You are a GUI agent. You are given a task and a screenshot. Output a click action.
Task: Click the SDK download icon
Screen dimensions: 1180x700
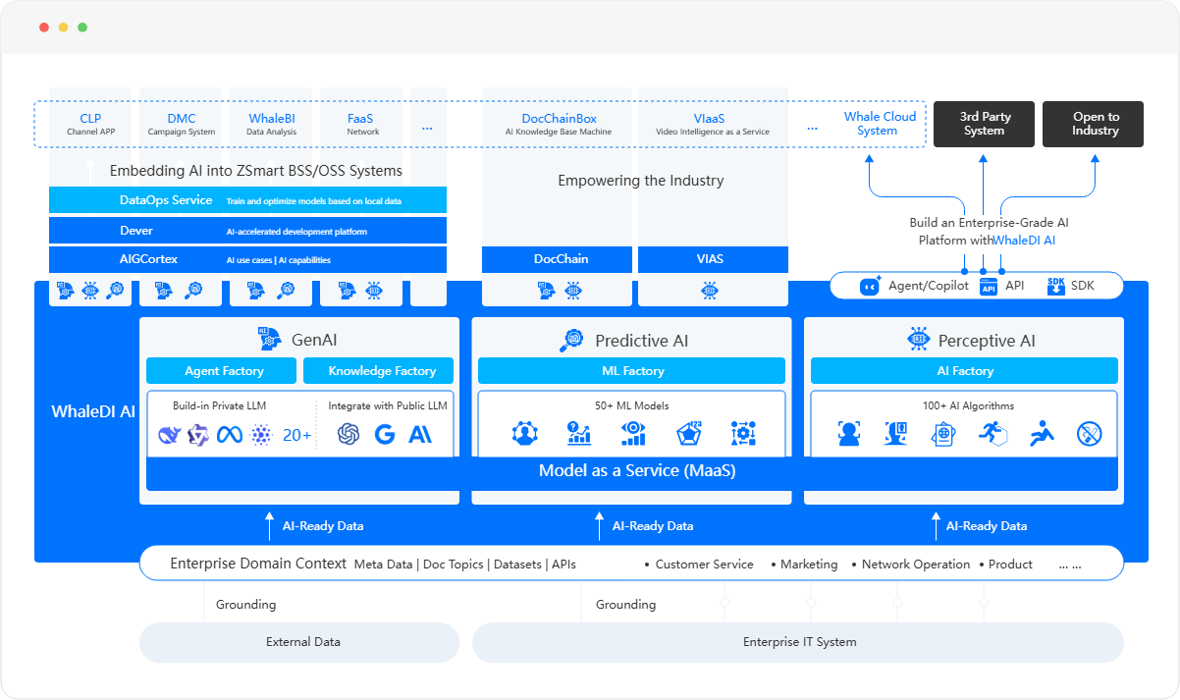coord(1056,286)
